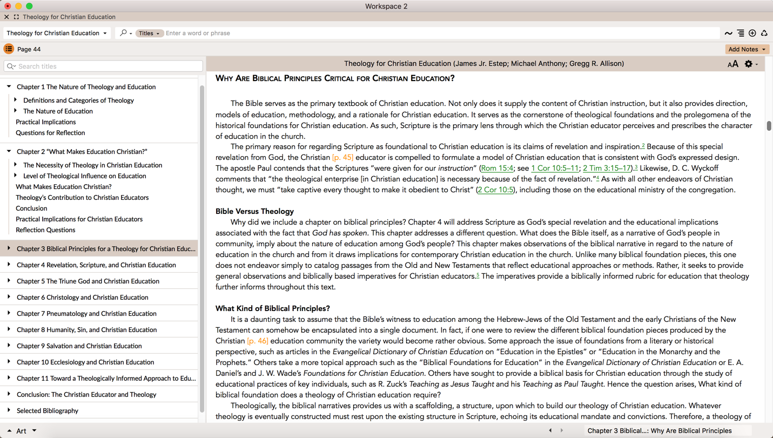The width and height of the screenshot is (773, 438).
Task: Open footnote 3 after 2 Tim reference
Action: (636, 167)
